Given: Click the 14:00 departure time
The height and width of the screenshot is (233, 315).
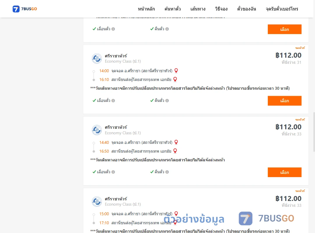Looking at the screenshot, I should click(x=104, y=71).
